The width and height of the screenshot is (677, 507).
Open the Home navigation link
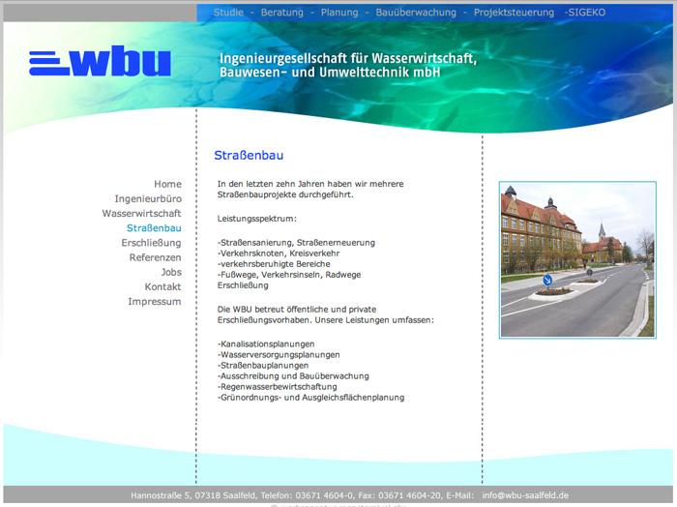click(167, 184)
